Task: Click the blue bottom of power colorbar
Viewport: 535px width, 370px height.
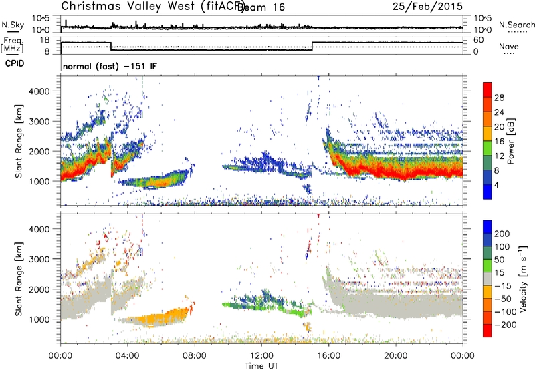Action: tap(488, 192)
